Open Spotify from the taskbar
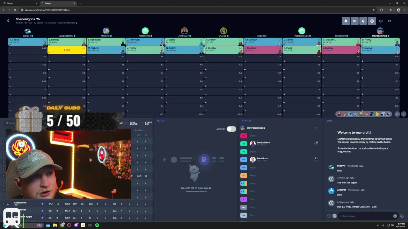 coord(97,225)
